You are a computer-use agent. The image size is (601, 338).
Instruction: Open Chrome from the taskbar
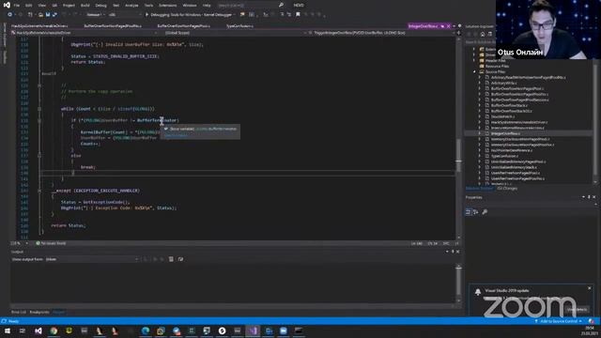[x=54, y=330]
